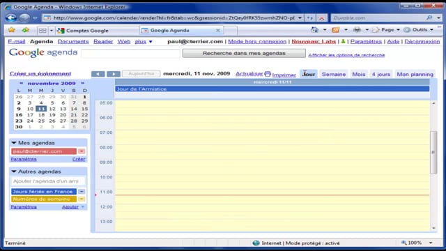Open the Quick Tabs grid icon
This screenshot has height=251, width=446.
click(43, 30)
